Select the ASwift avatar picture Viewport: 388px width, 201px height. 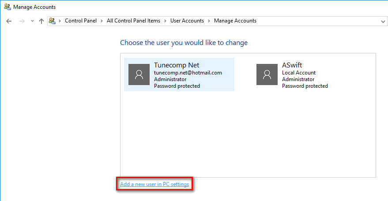click(267, 74)
